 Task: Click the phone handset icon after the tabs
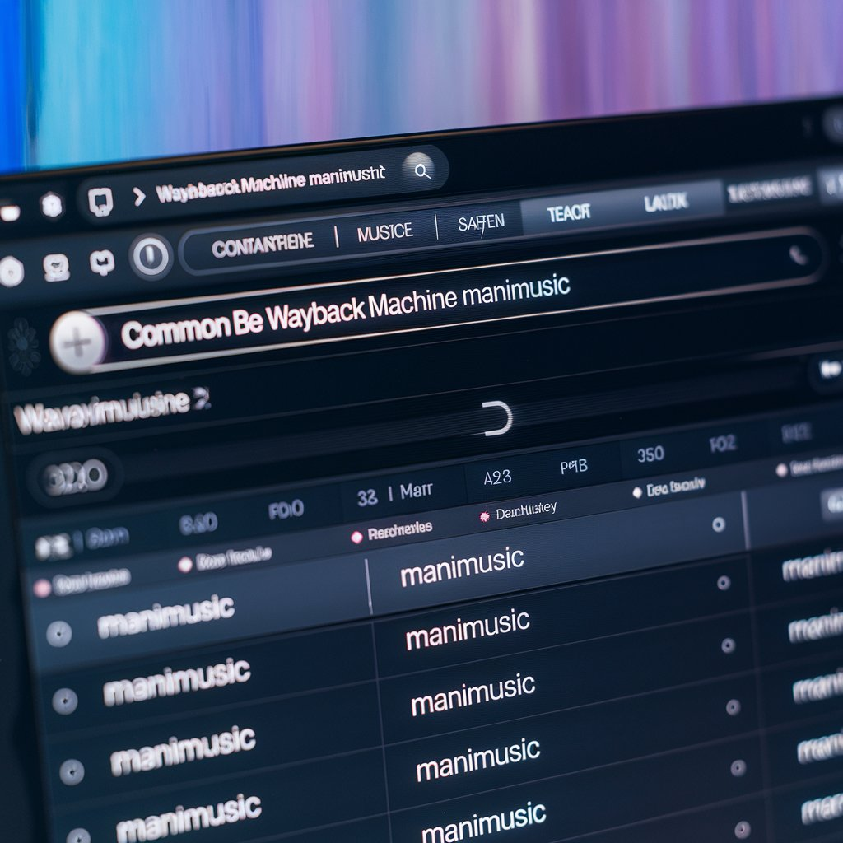(x=799, y=255)
